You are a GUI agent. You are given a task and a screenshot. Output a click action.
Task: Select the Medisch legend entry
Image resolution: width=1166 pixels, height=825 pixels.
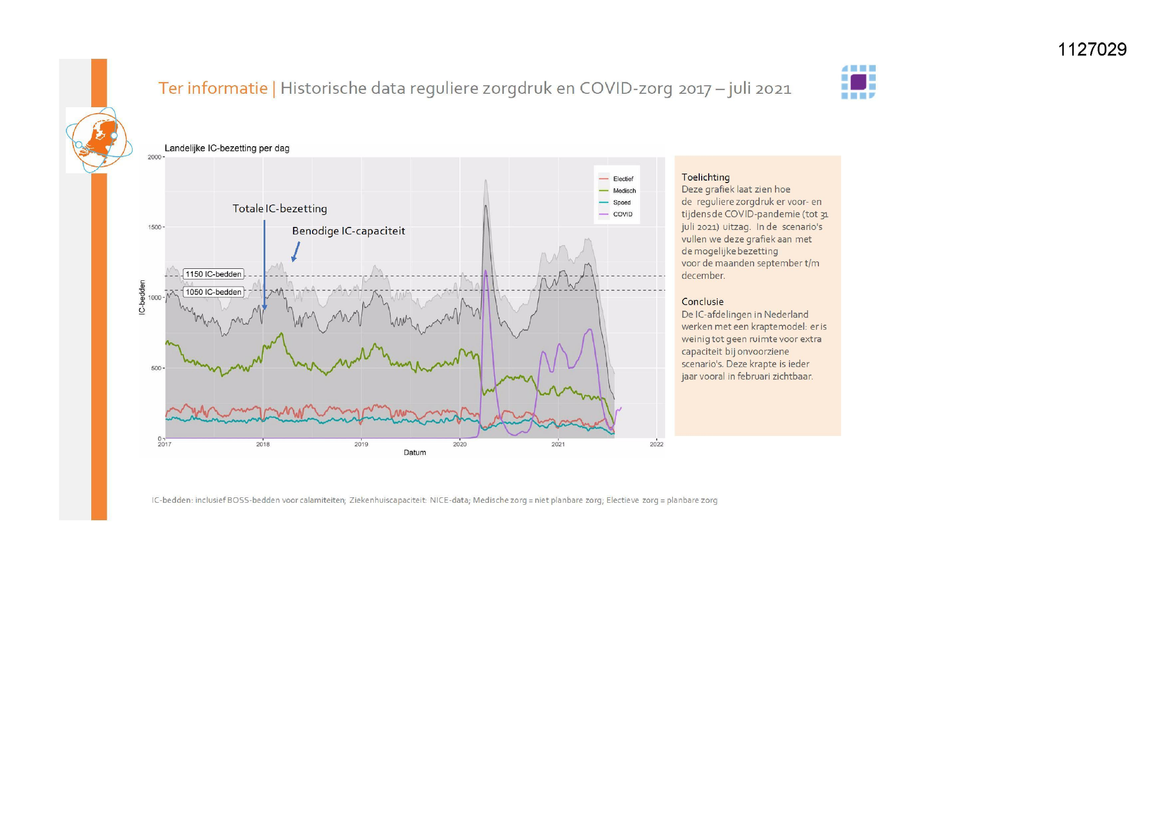(x=623, y=191)
